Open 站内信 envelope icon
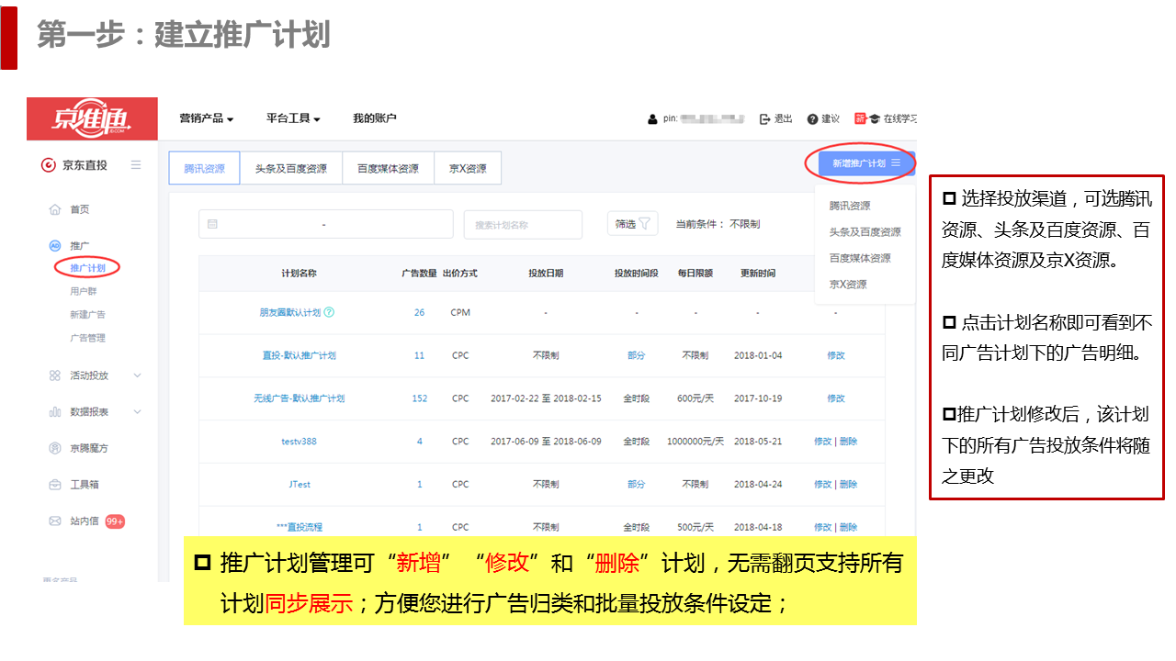1176x661 pixels. tap(54, 521)
